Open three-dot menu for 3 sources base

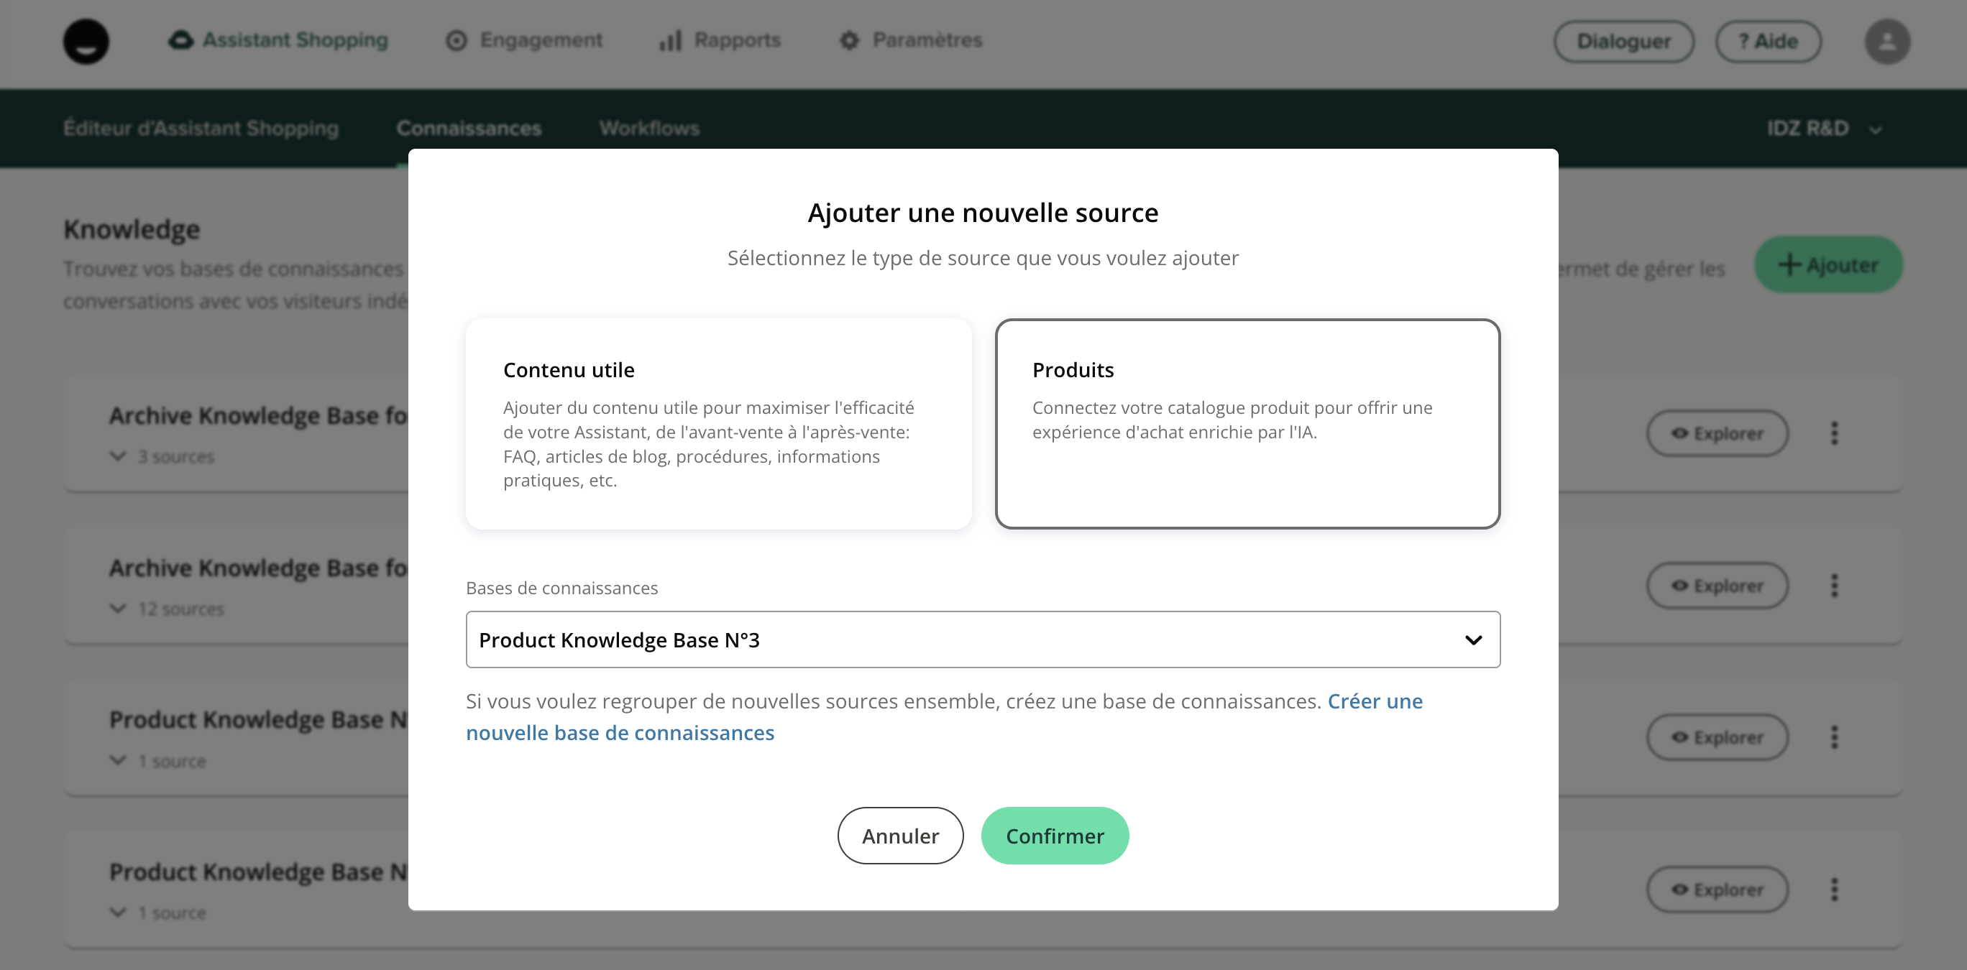1834,433
